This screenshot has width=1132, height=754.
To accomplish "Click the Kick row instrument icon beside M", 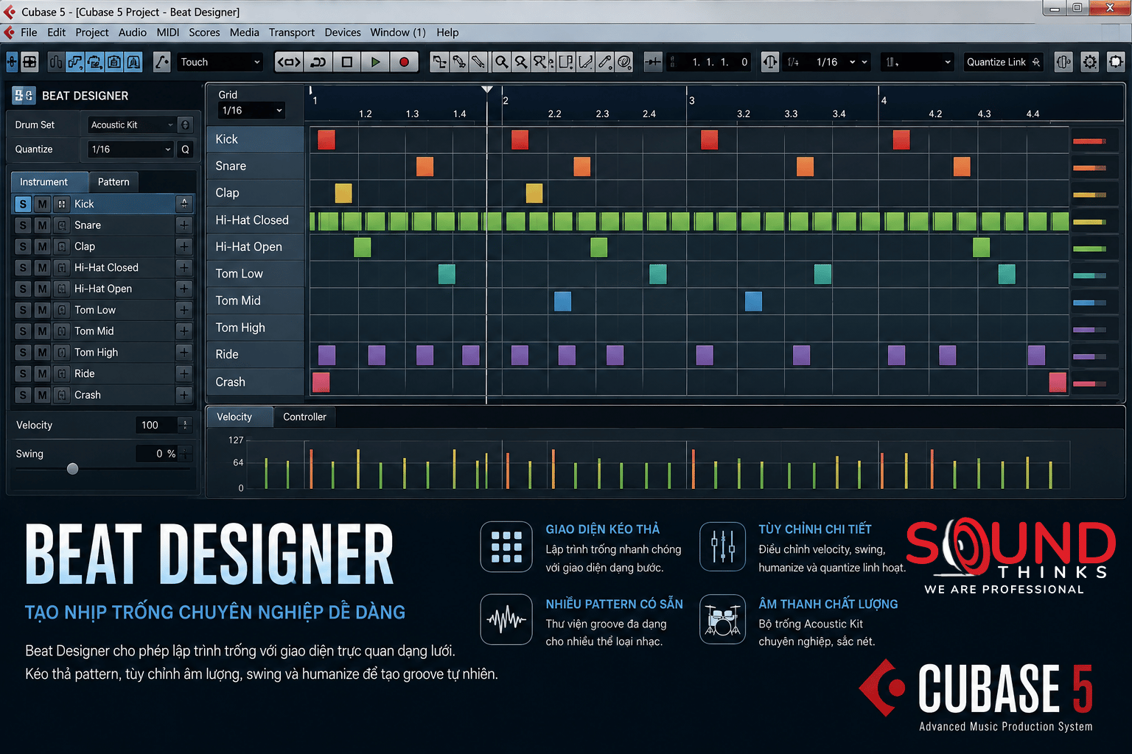I will coord(62,204).
